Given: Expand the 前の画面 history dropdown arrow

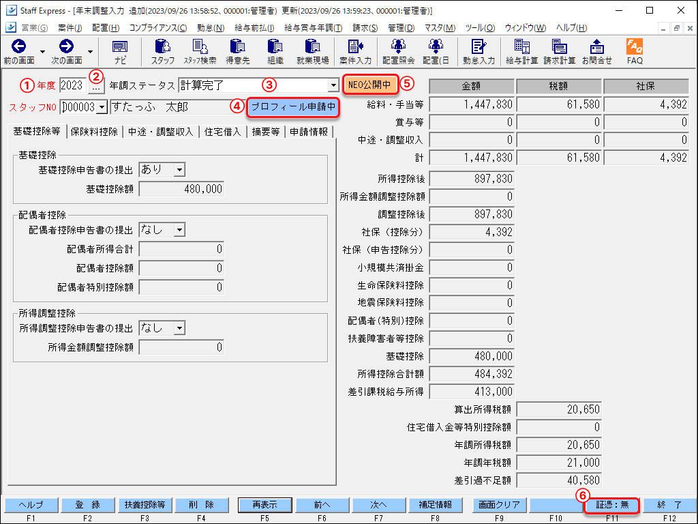Looking at the screenshot, I should (42, 52).
